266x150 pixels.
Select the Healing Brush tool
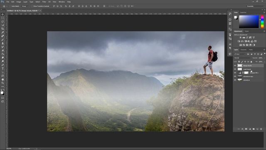click(2, 36)
